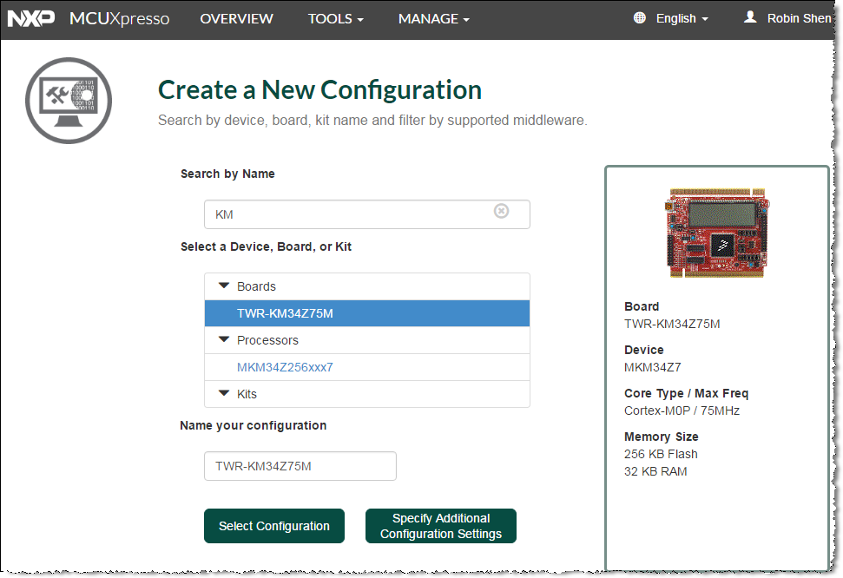Viewport: 843px width, 578px height.
Task: Select the TWR-KM34Z75M board row
Action: point(367,313)
